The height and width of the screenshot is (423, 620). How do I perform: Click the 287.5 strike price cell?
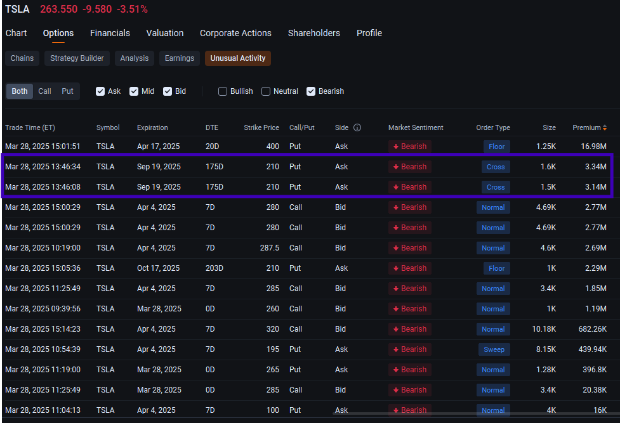(270, 248)
